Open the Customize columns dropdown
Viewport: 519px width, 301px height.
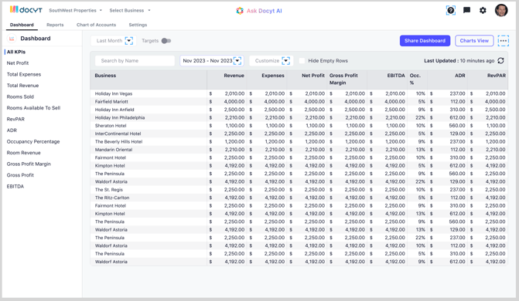pos(271,61)
